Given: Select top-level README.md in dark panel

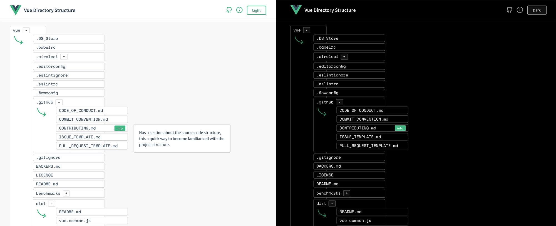Looking at the screenshot, I should [349, 184].
